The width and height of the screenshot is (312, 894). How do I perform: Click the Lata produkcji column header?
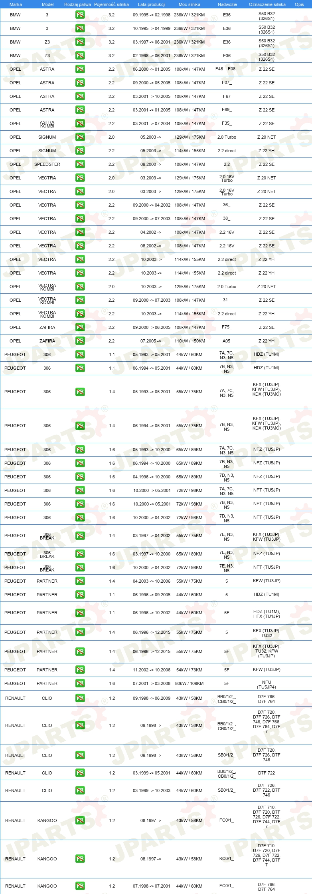pos(152,4)
